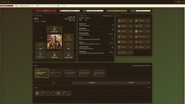The height and width of the screenshot is (104, 185).
Task: Click the Acolyte's Cowl helmet slot
Action: click(55, 29)
